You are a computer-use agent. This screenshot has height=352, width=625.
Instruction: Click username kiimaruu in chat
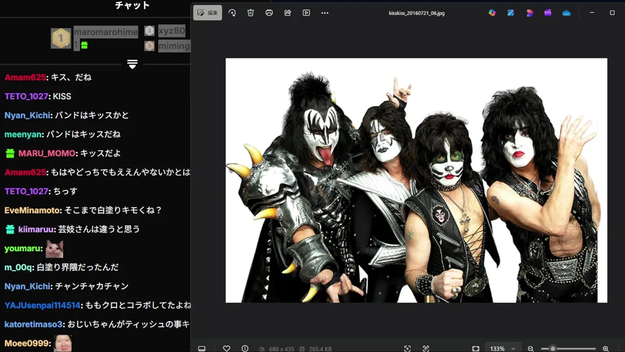click(x=36, y=229)
